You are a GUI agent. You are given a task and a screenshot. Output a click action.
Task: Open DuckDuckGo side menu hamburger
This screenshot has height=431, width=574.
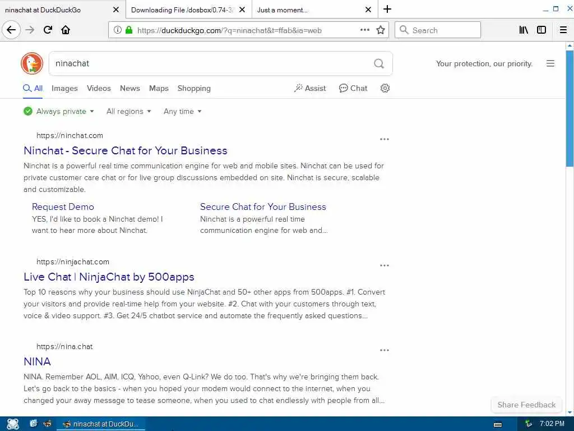[x=550, y=63]
